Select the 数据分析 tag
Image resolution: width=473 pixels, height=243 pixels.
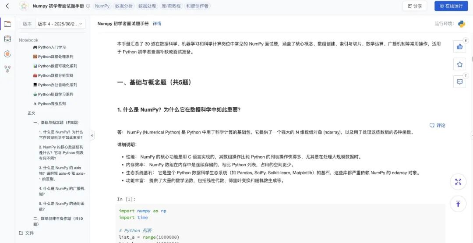point(124,6)
